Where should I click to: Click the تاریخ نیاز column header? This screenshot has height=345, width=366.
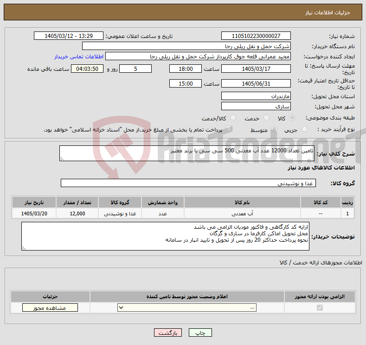click(x=34, y=202)
